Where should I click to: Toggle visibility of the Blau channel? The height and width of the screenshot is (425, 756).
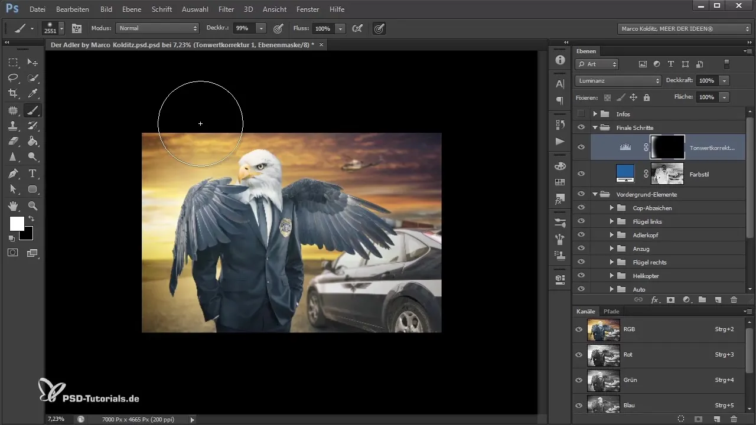coord(579,406)
